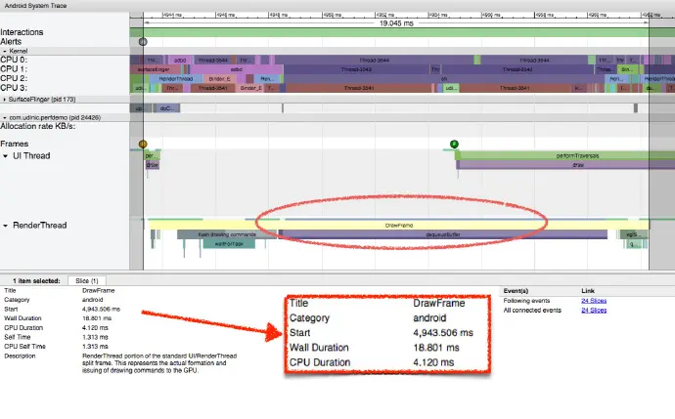Collapse the com.udinic.perfdemo process section

pyautogui.click(x=5, y=117)
